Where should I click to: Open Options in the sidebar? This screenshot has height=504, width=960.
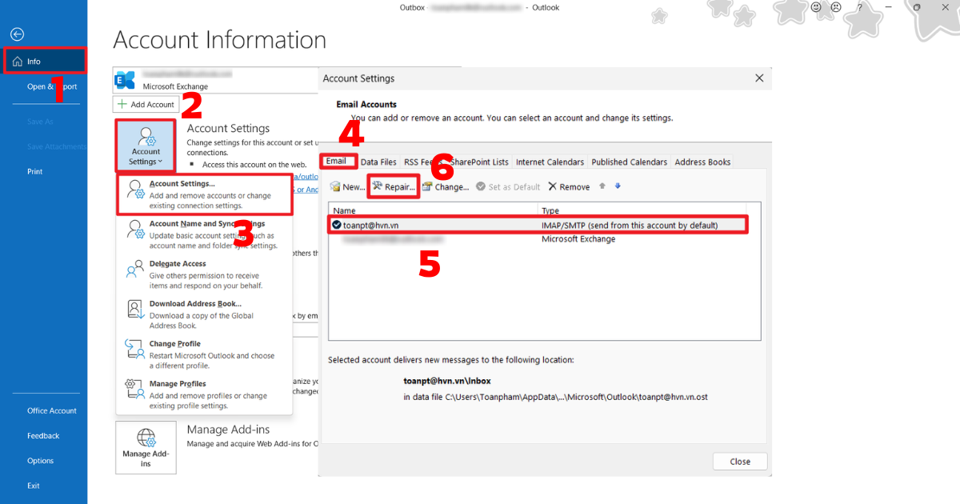(x=41, y=461)
